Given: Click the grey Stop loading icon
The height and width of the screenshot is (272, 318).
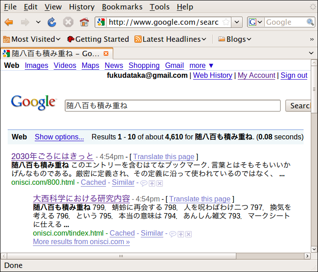Looking at the screenshot, I should (68, 22).
